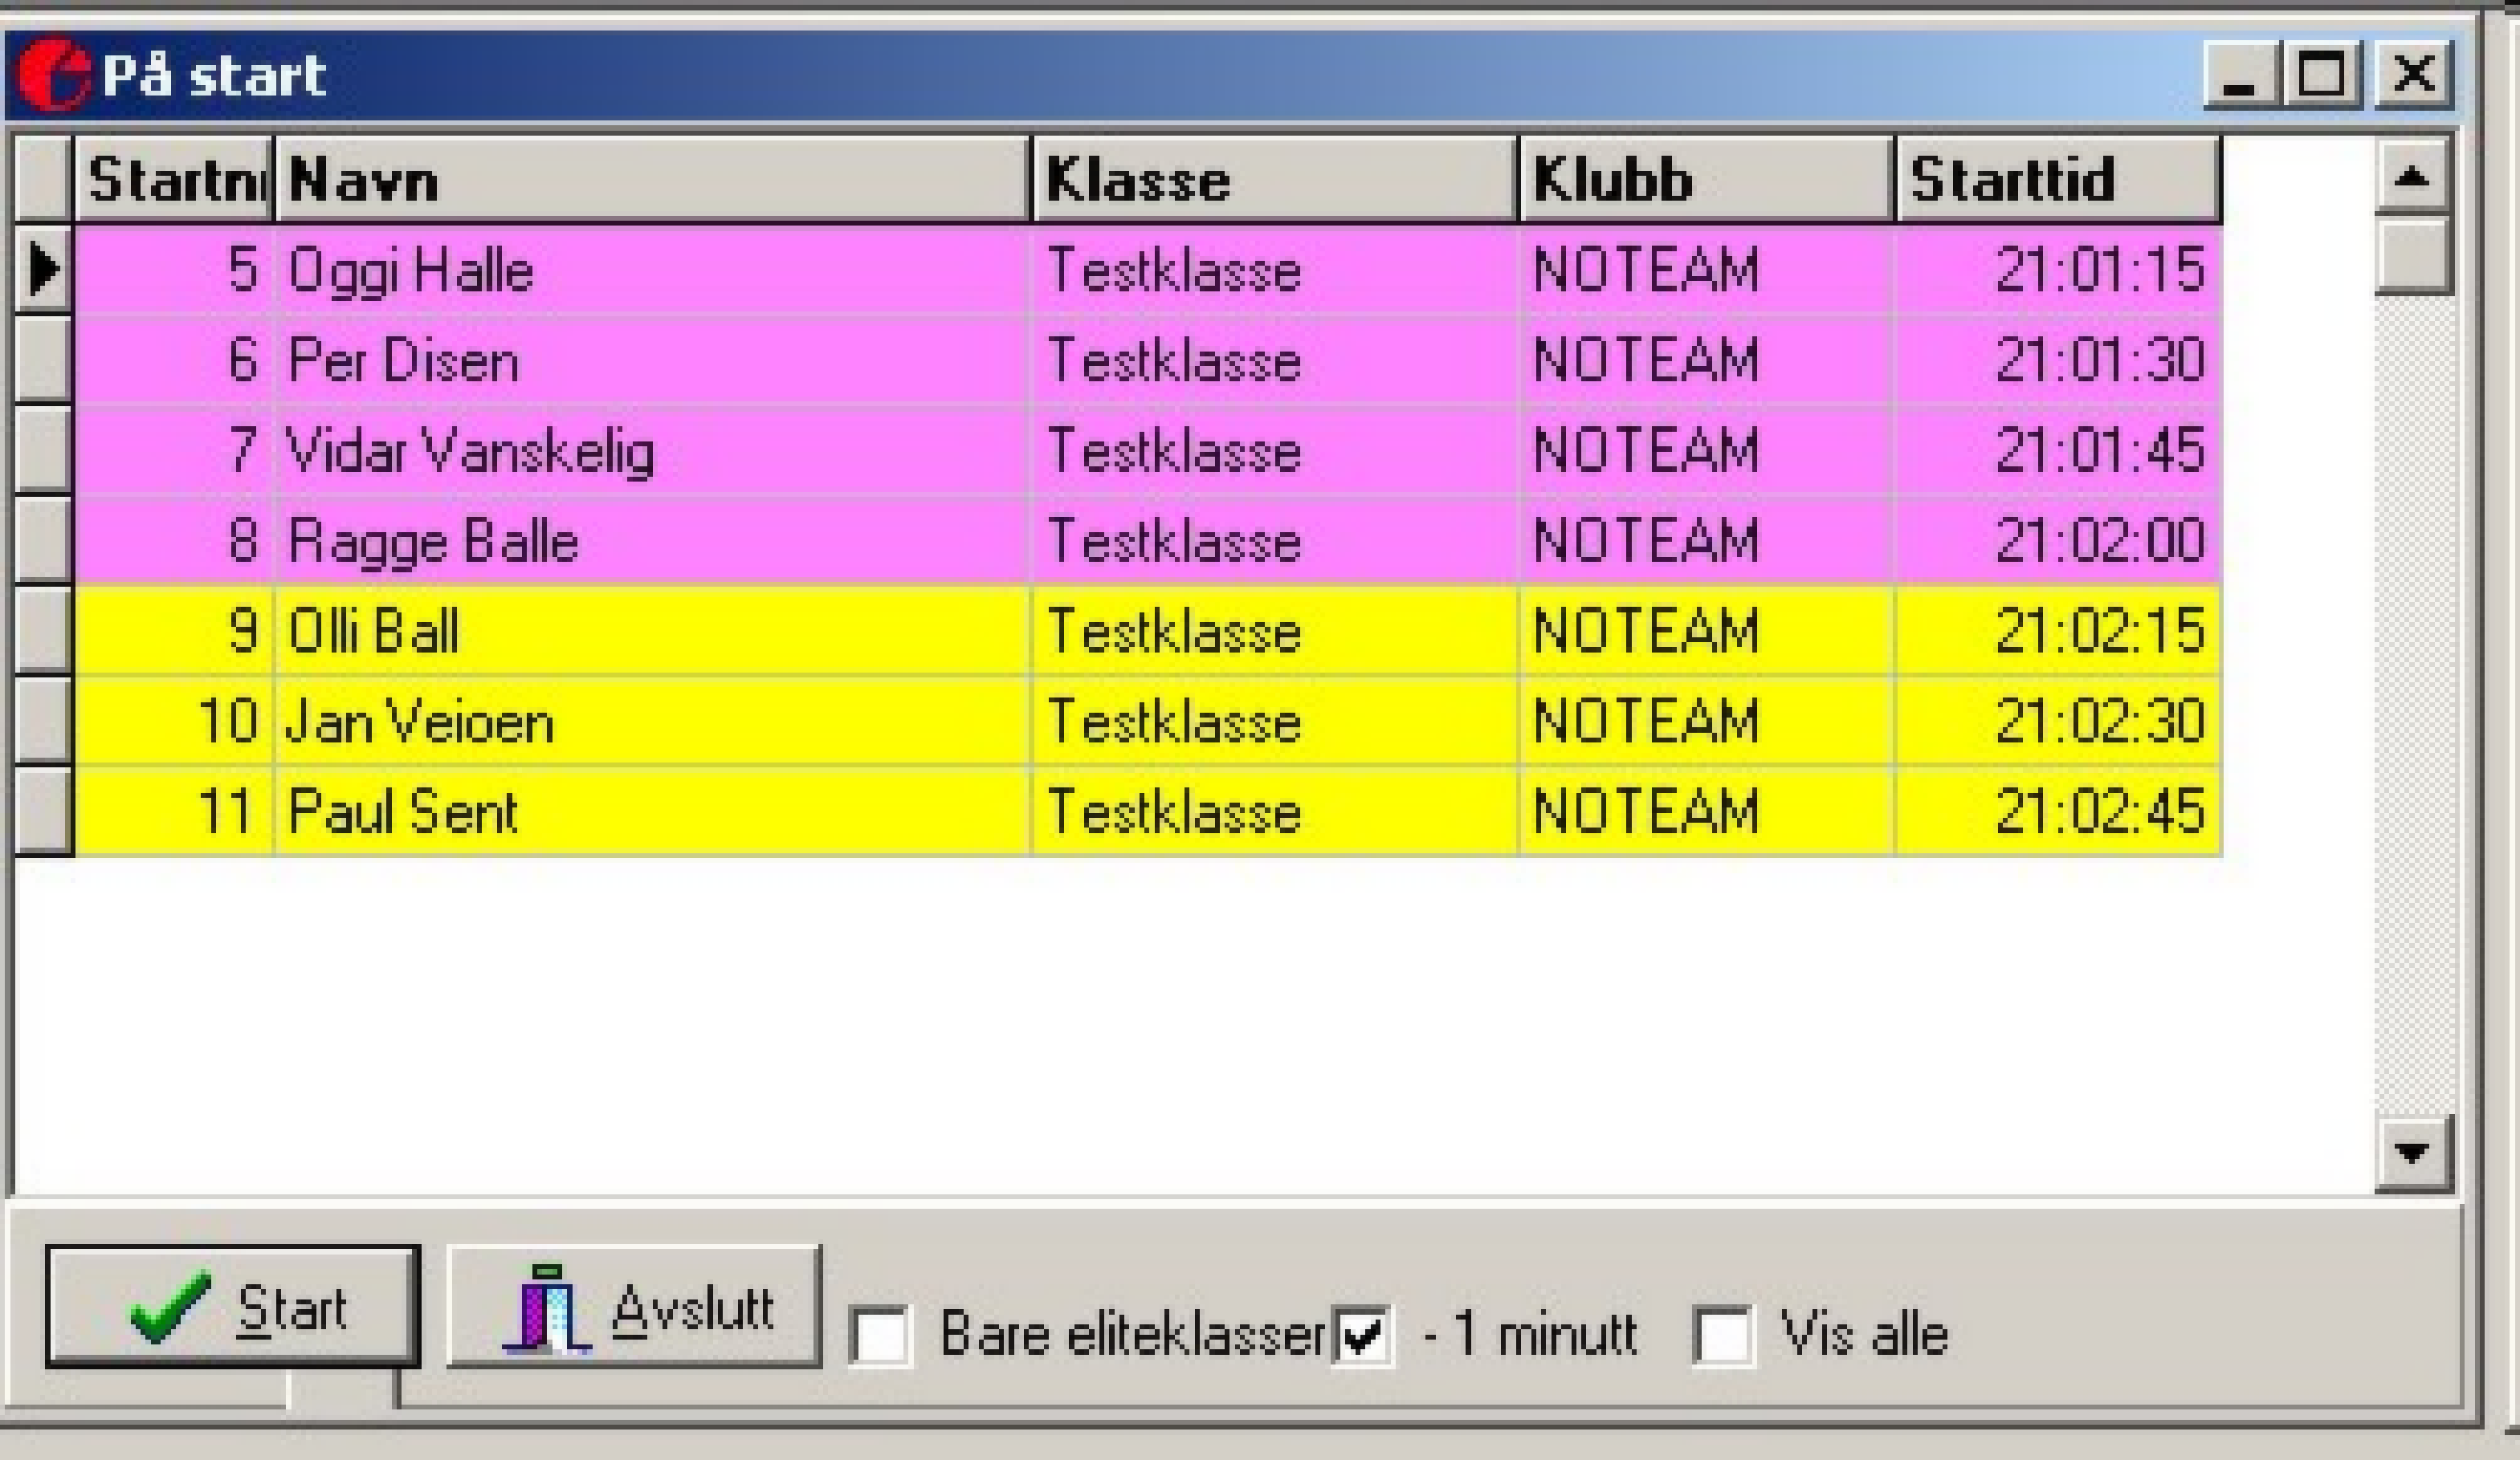Click the scrollbar up arrow
The image size is (2520, 1460).
2414,177
